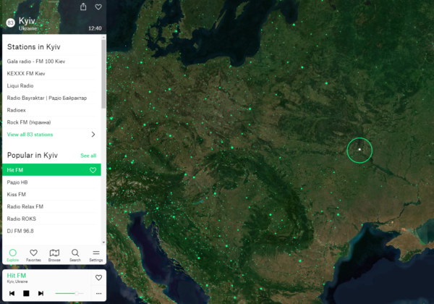Open the Favorites tab
The image size is (434, 304).
[x=33, y=255]
